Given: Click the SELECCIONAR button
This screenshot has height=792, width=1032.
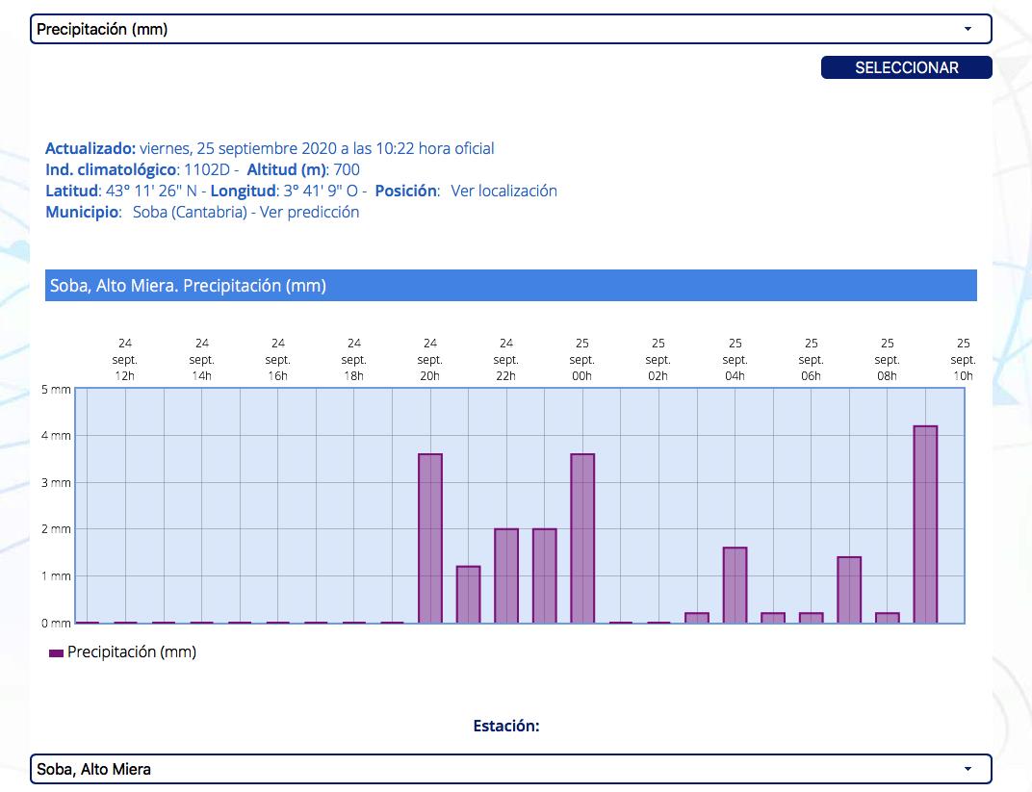Looking at the screenshot, I should tap(906, 67).
